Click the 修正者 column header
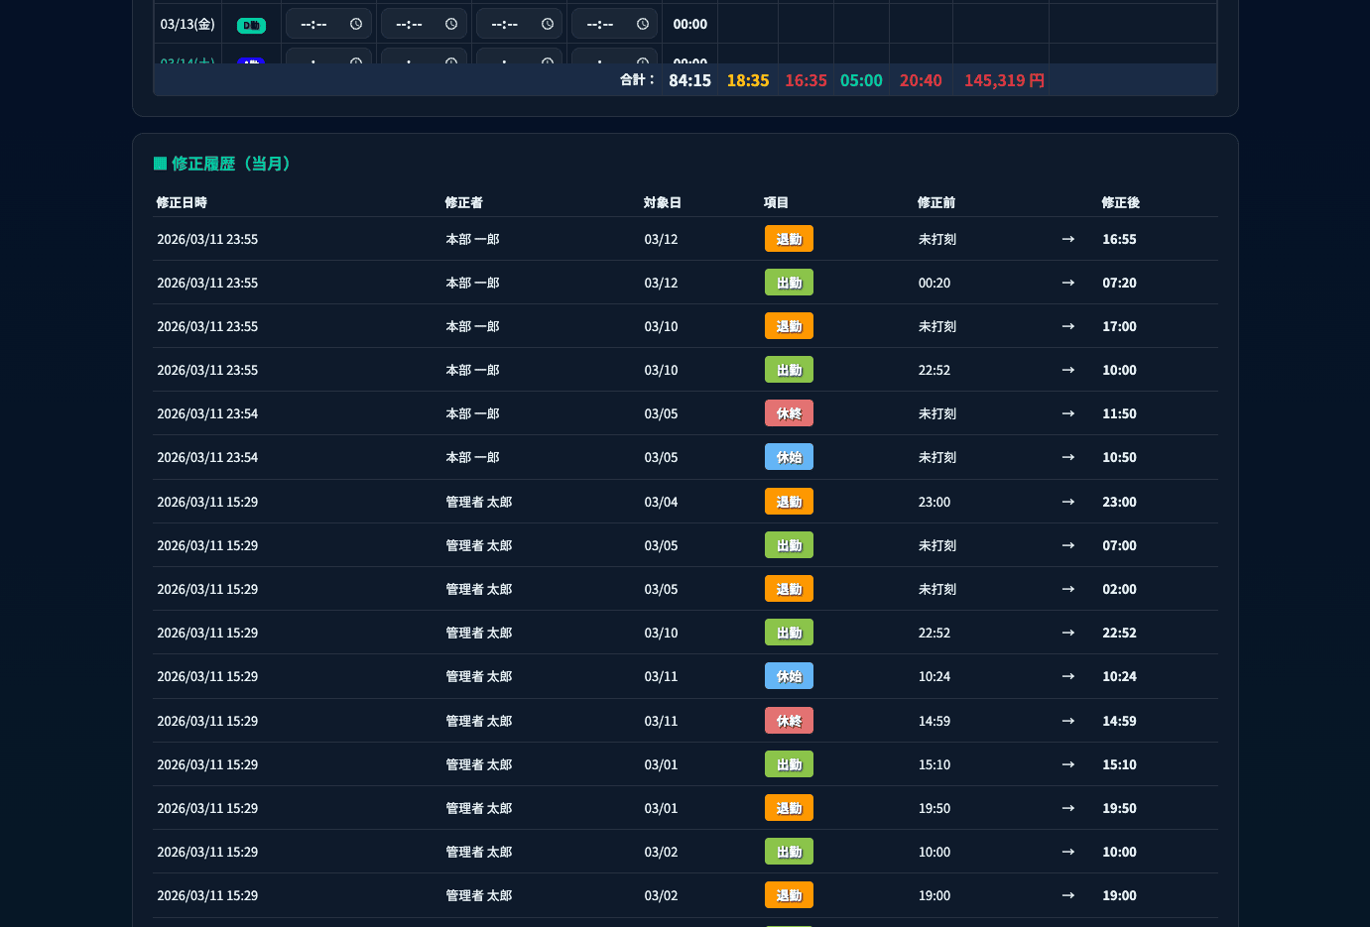Image resolution: width=1370 pixels, height=927 pixels. [463, 202]
